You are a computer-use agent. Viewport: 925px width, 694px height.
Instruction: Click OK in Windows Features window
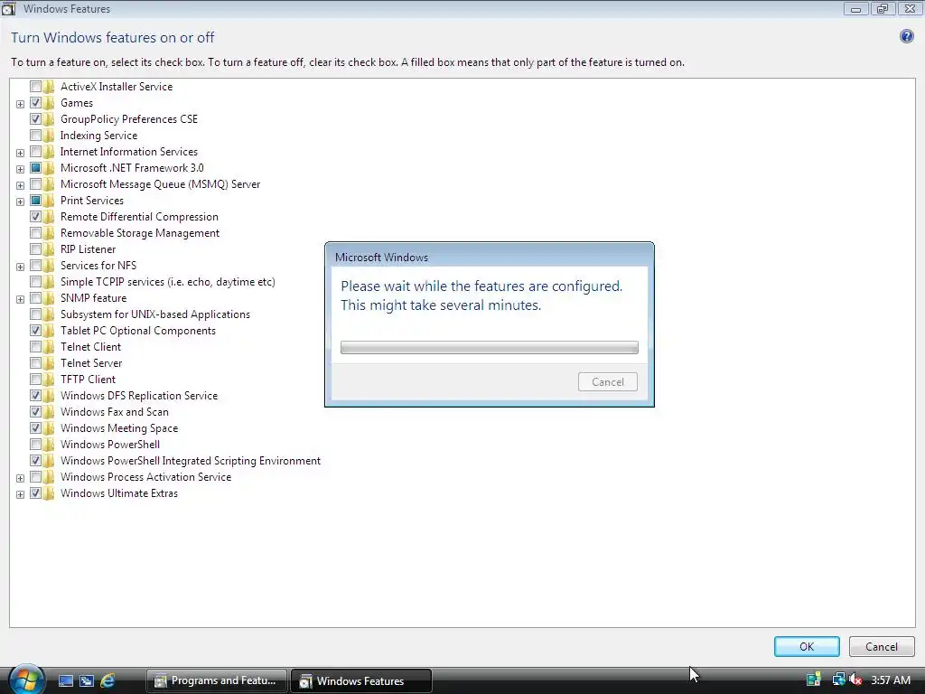coord(807,646)
